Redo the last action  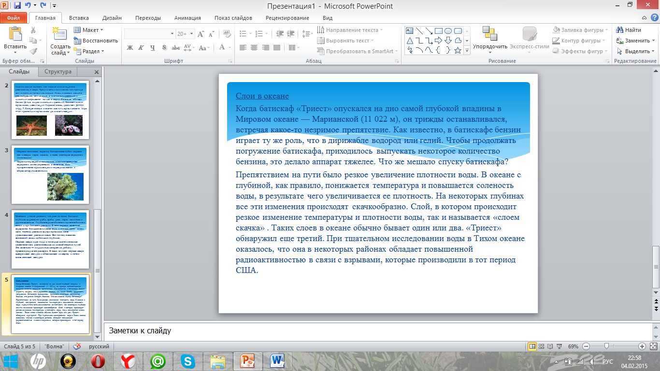(x=43, y=6)
